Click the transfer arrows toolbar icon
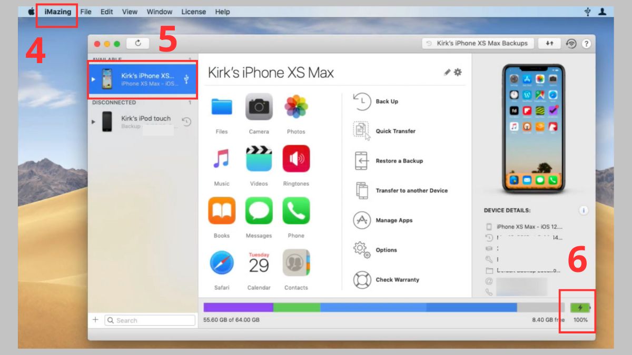 [549, 43]
